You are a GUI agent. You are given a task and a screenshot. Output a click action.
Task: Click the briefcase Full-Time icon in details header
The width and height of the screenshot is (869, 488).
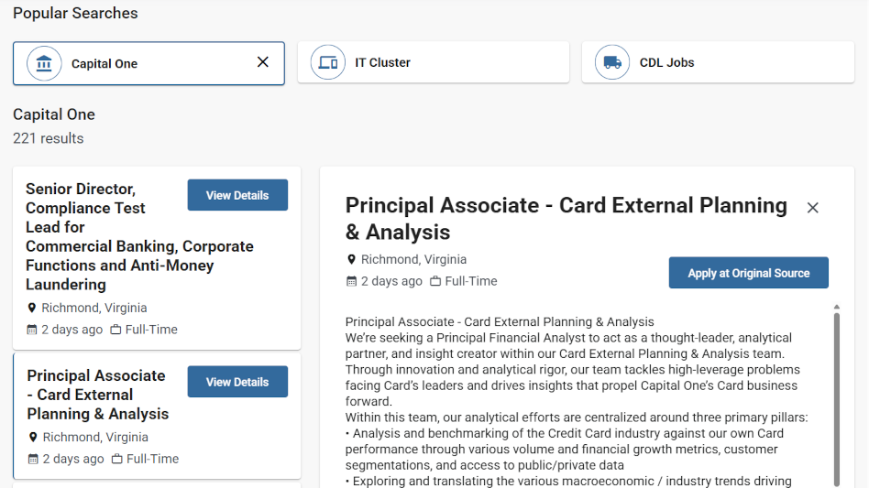tap(435, 281)
